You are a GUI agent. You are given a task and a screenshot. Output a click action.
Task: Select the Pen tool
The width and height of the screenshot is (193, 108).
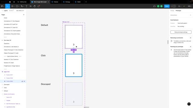point(22,6)
